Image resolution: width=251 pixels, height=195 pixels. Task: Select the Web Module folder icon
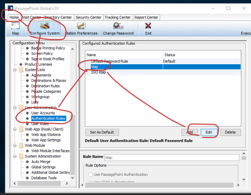pos(21,145)
